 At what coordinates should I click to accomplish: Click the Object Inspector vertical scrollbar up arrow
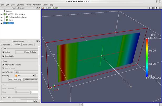coord(39,47)
